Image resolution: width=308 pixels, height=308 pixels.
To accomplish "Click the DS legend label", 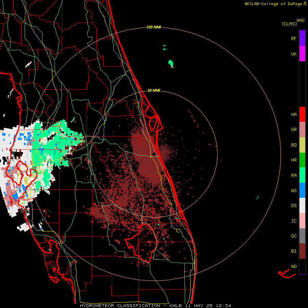I will coord(294,206).
